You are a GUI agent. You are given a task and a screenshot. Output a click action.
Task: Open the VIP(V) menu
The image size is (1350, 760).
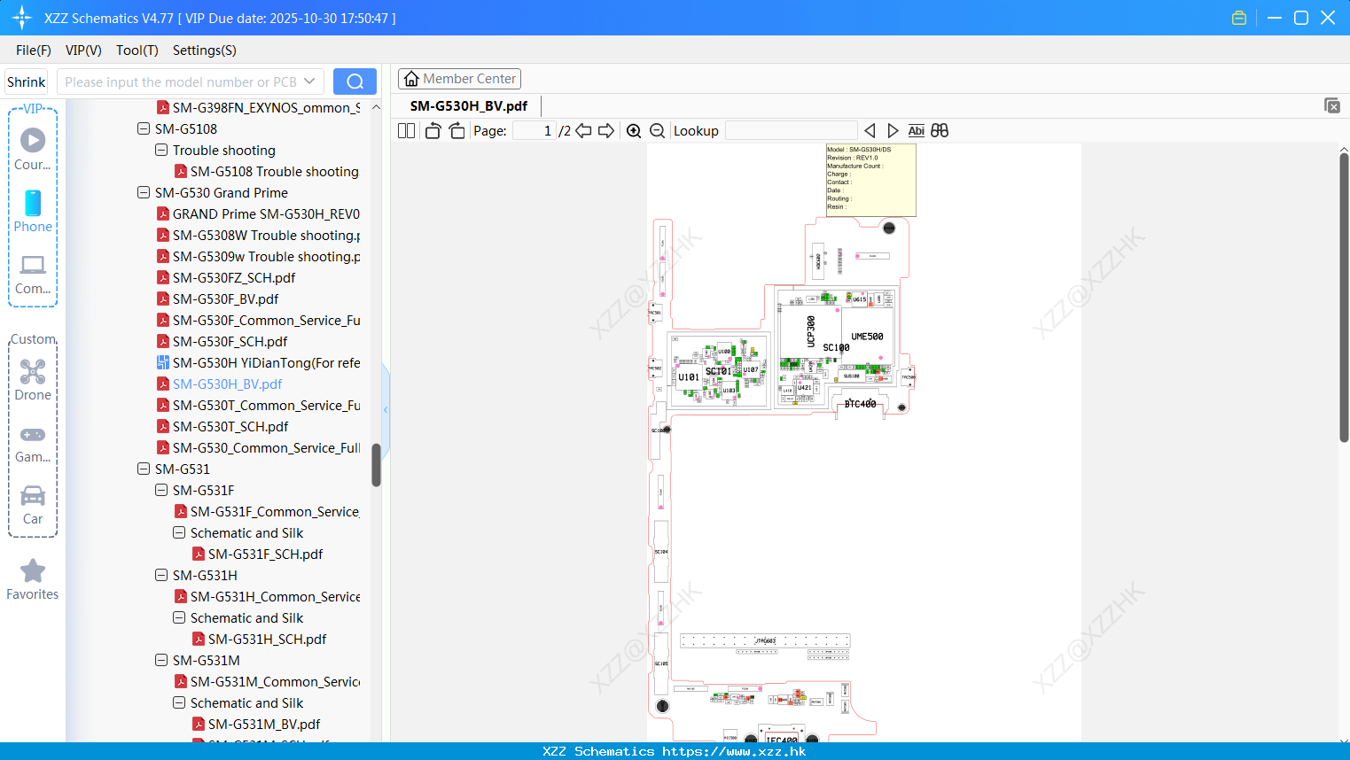(83, 50)
